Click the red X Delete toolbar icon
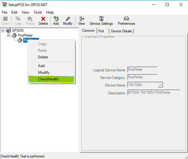 pyautogui.click(x=43, y=19)
